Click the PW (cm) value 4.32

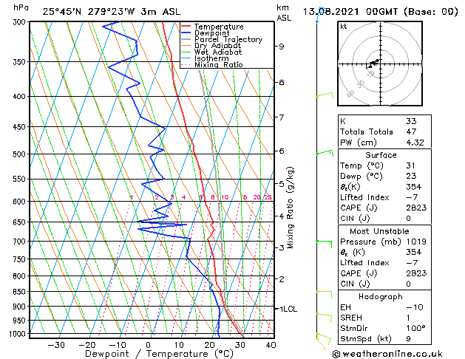[415, 143]
